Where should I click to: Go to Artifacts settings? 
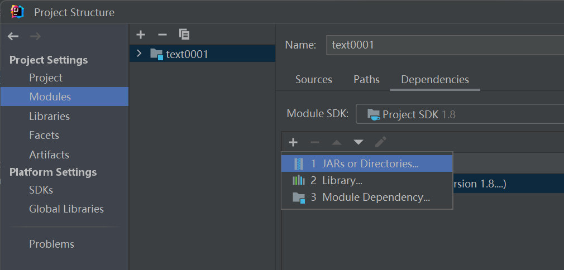pyautogui.click(x=49, y=155)
